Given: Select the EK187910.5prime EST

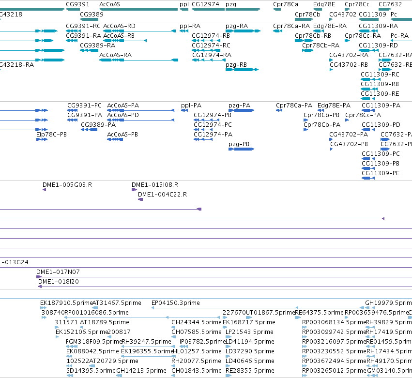Looking at the screenshot, I should point(44,308).
